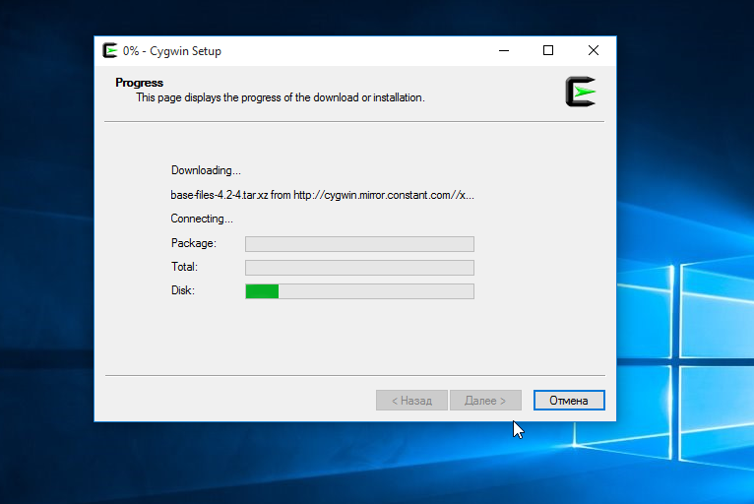Minimize the Cygwin Setup window

tap(504, 50)
